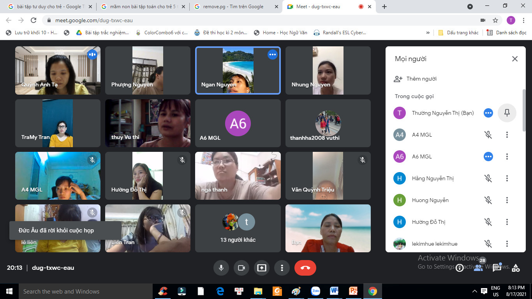The image size is (532, 299).
Task: Bookmark this page with the star icon
Action: coord(495,20)
